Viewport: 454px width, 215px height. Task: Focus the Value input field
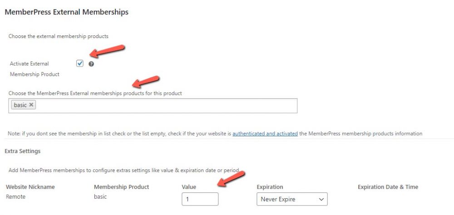coord(200,199)
